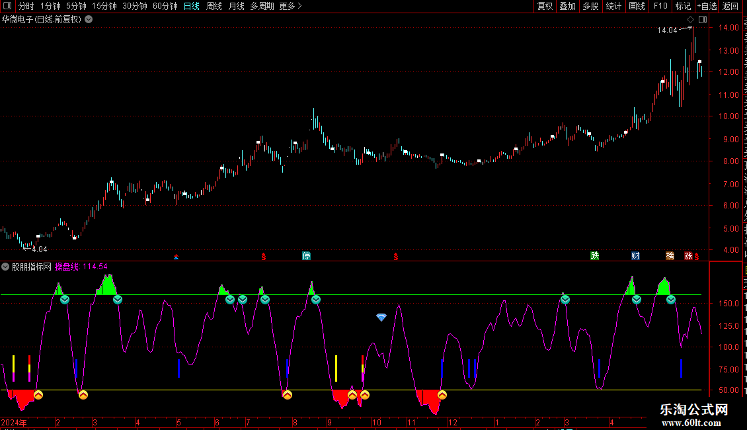Viewport: 747px width, 430px height.
Task: Select the 1分钟 period tab
Action: pyautogui.click(x=50, y=6)
